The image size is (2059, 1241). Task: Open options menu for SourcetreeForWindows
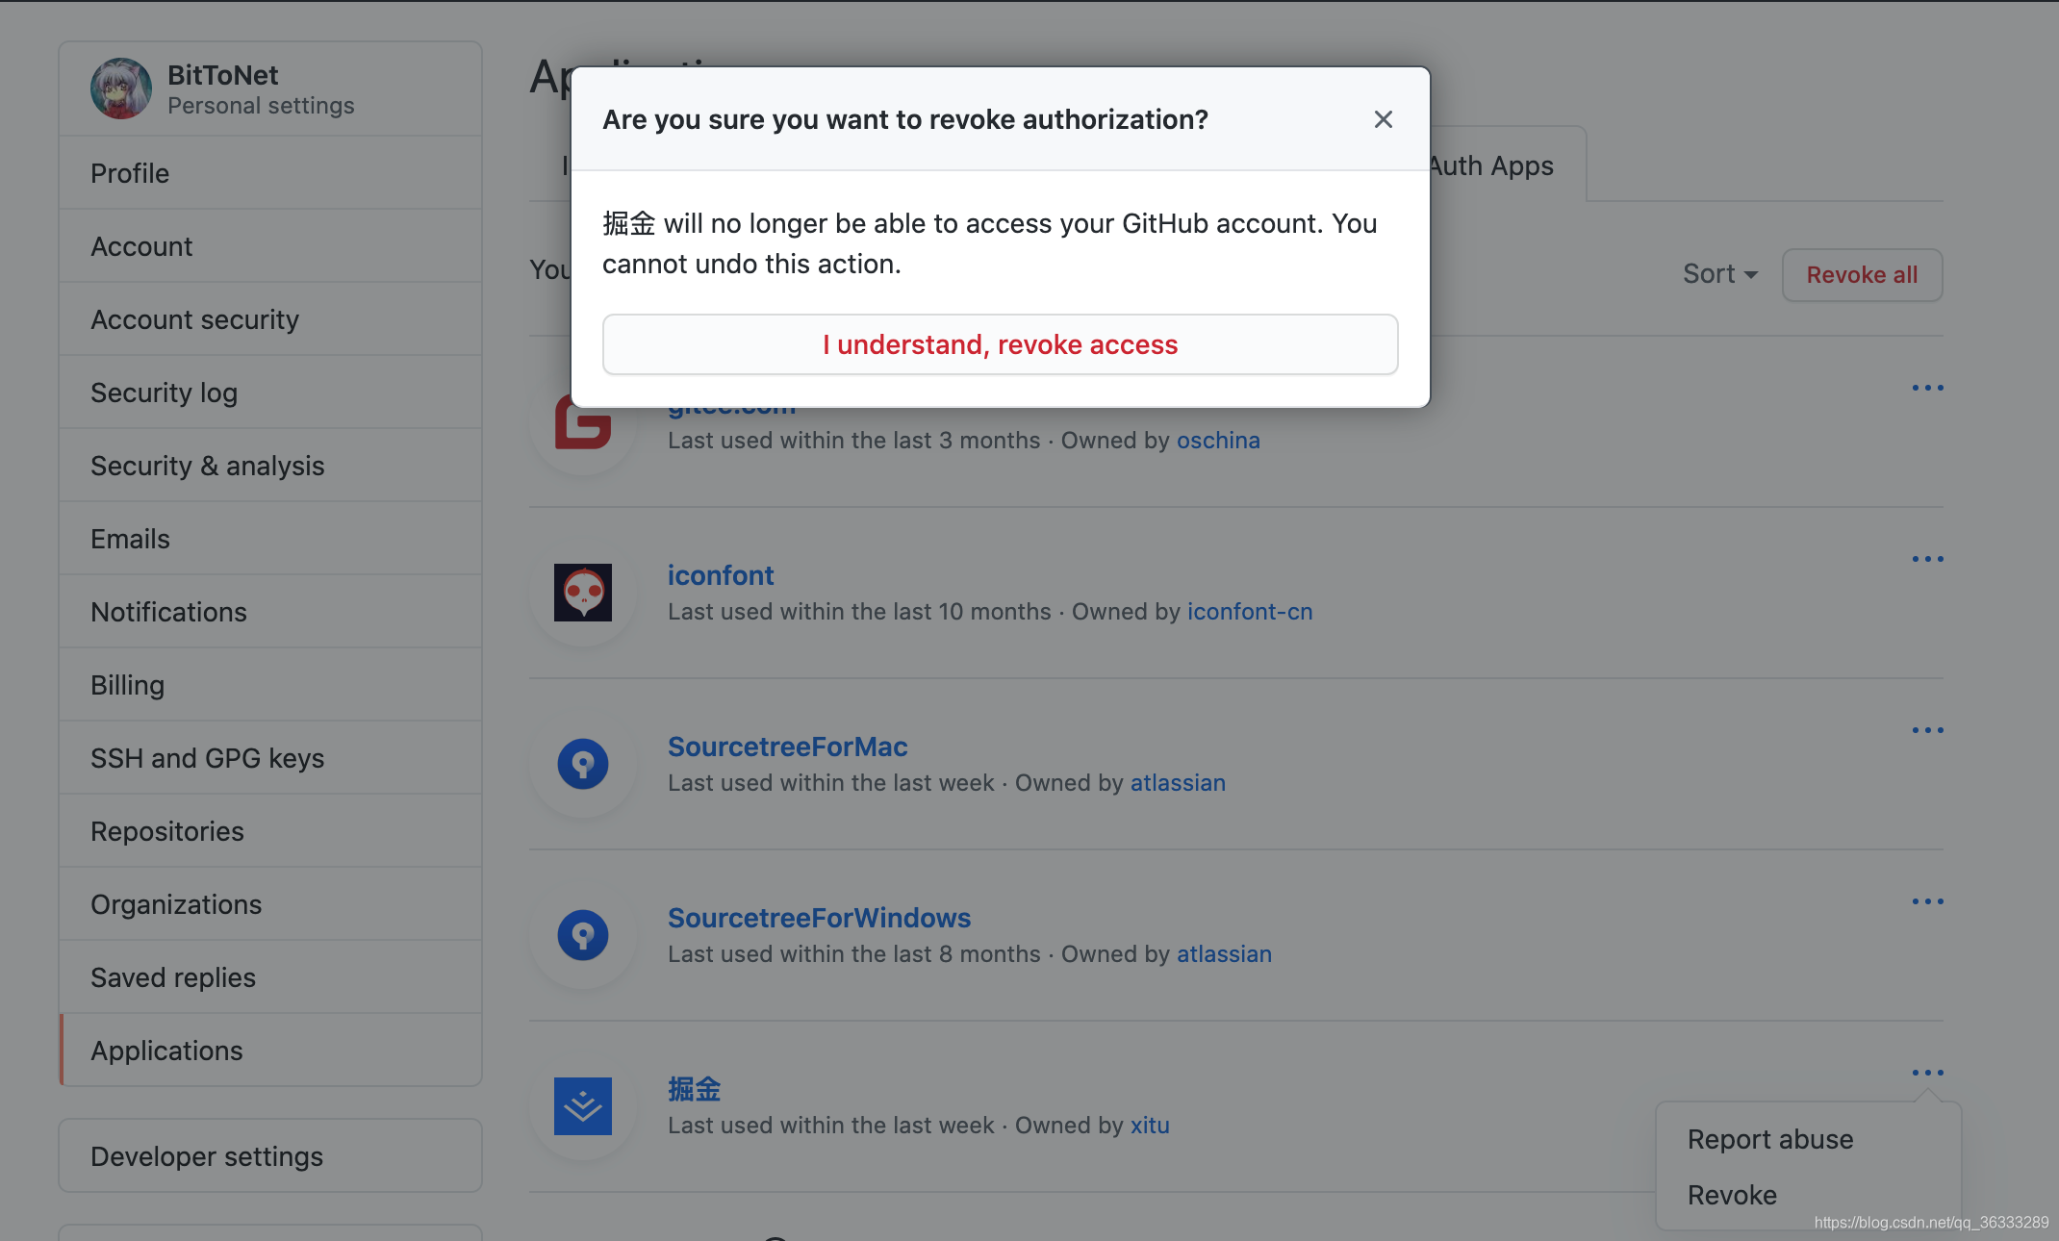[x=1927, y=901]
